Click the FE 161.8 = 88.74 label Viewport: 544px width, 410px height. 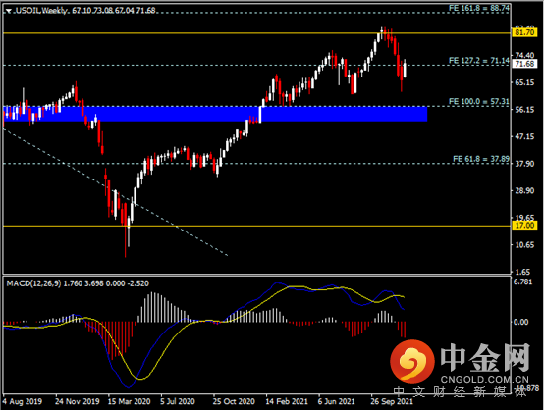point(479,8)
